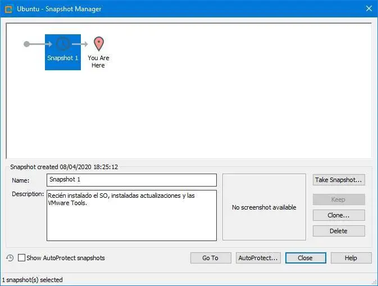Screen dimensions: 378x286
Task: Click the "Snapshot created 08/04/2020 18:25:12" text
Action: tap(64, 167)
